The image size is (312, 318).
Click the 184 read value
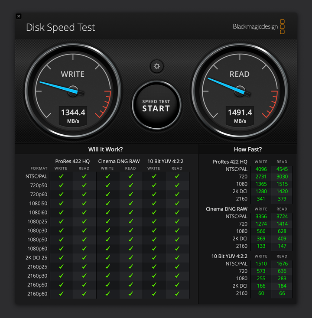[x=282, y=286]
